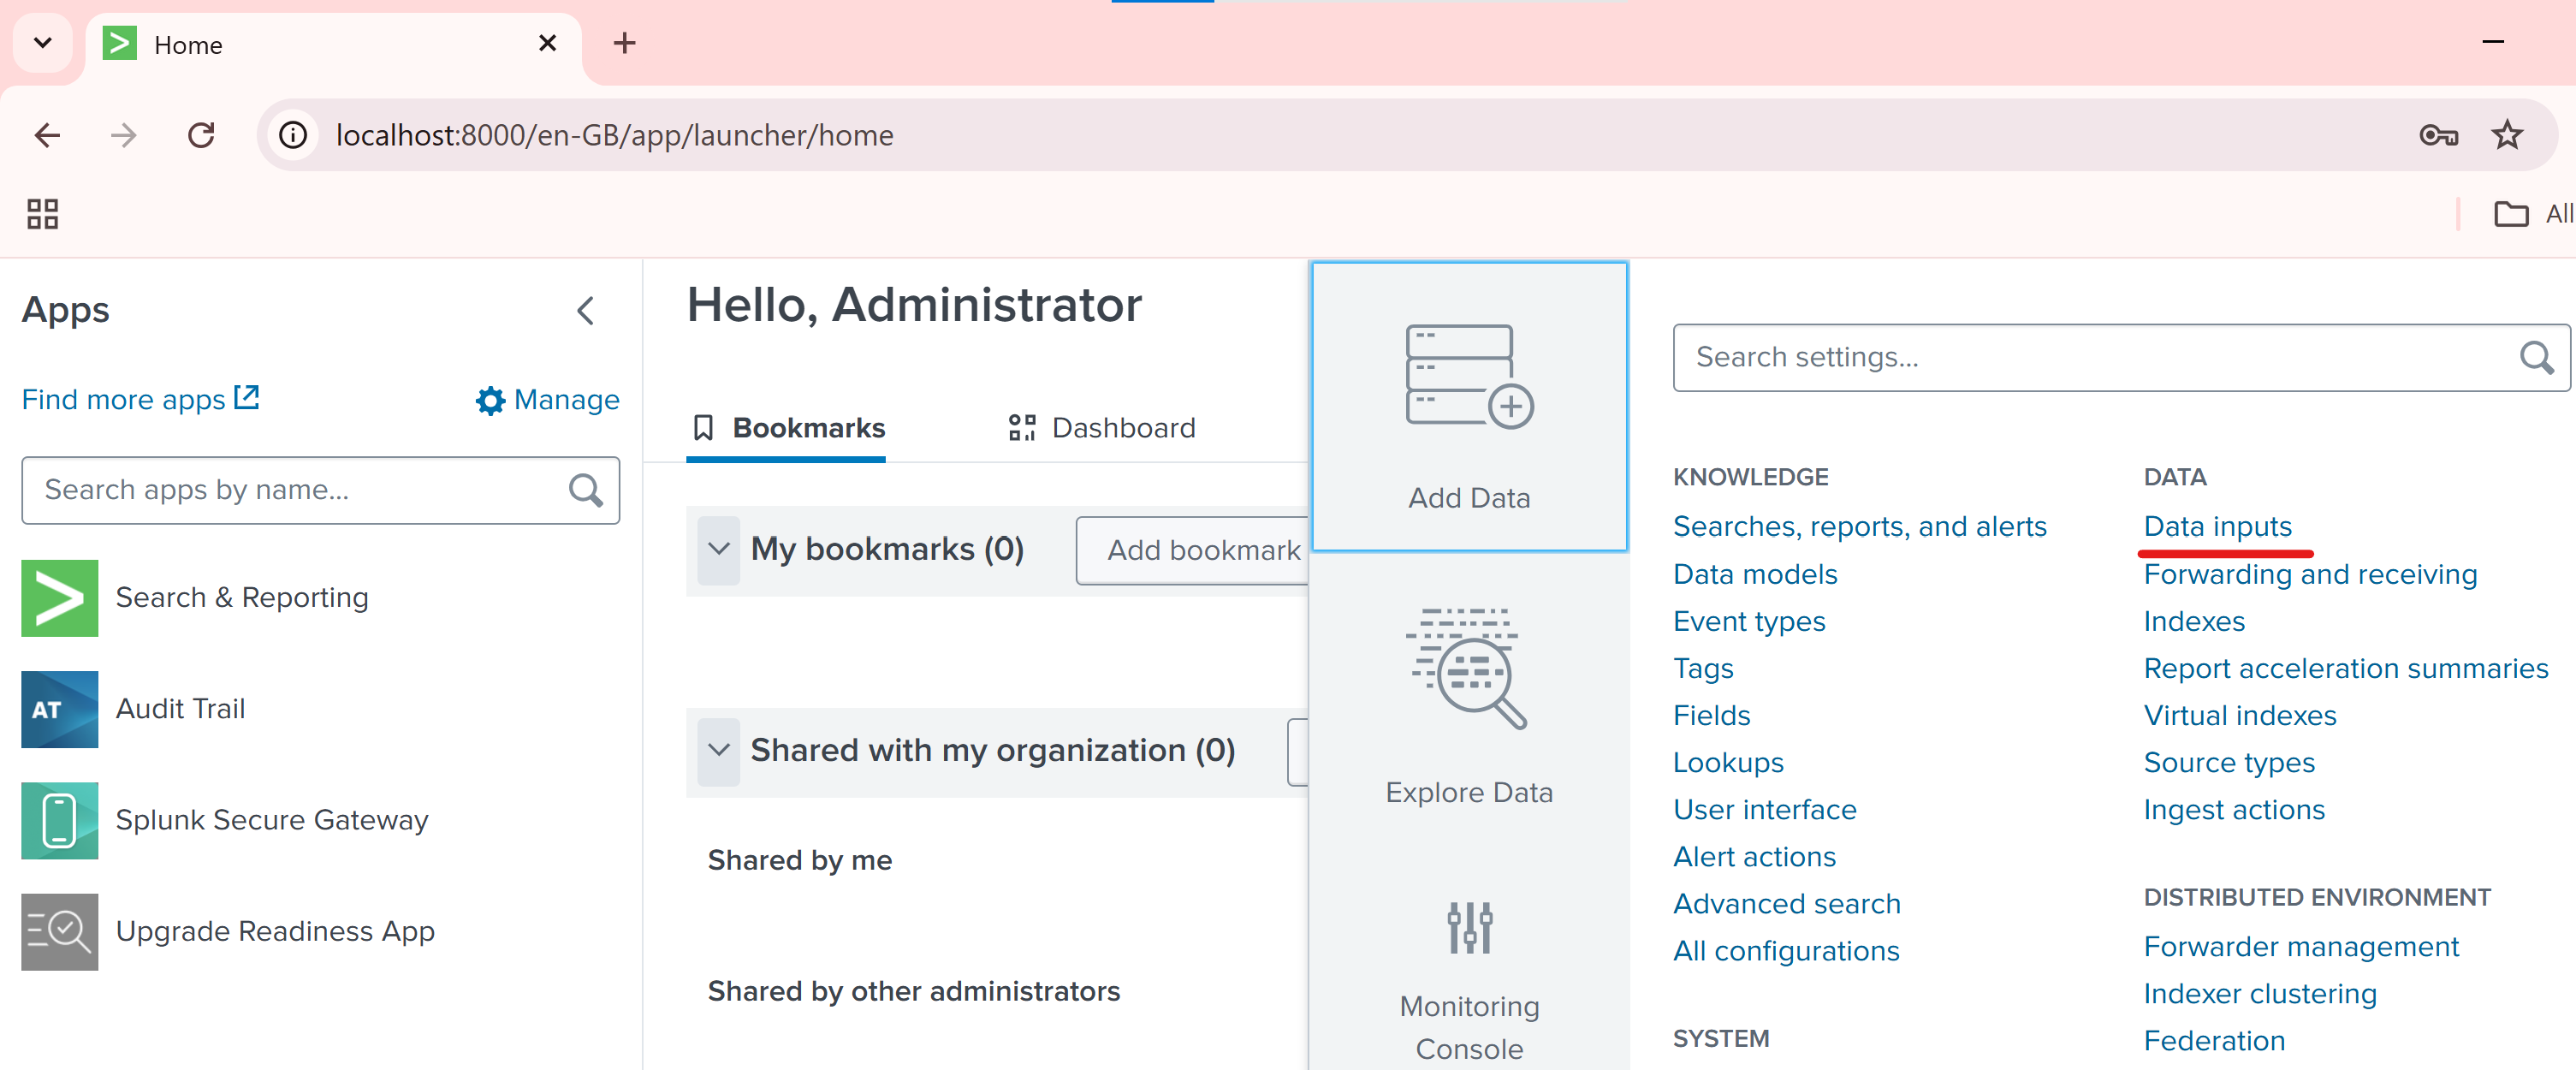Bookmark this page with the star icon
Screen dimensions: 2576x1070
tap(2506, 135)
